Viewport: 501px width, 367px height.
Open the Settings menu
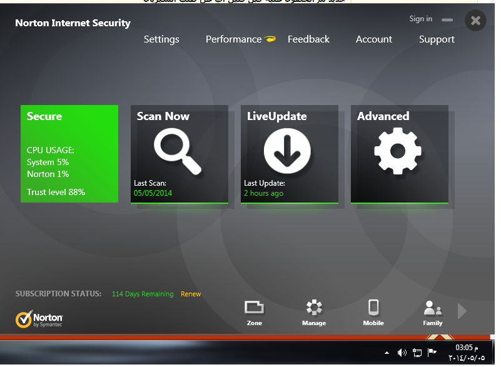[x=161, y=39]
